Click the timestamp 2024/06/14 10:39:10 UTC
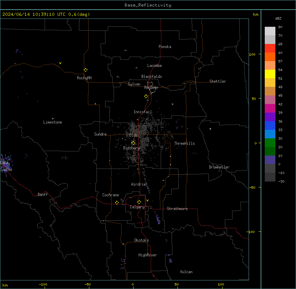 tap(34, 14)
